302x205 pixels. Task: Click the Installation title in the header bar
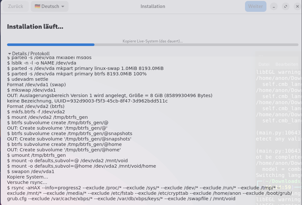click(153, 6)
